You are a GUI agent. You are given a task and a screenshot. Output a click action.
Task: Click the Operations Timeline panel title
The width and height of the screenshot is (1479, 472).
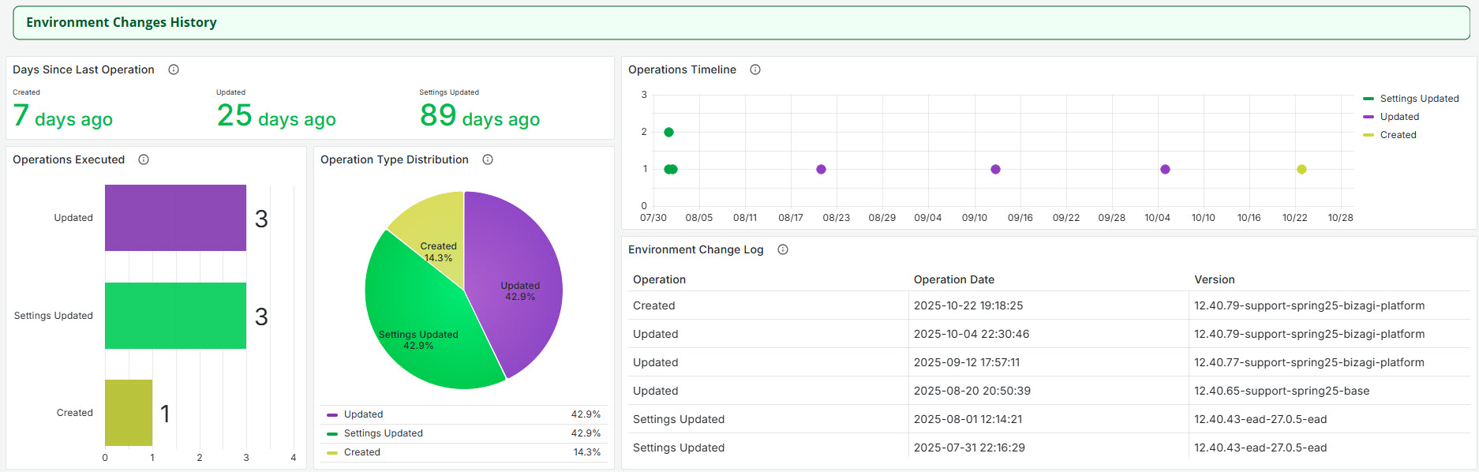[682, 69]
